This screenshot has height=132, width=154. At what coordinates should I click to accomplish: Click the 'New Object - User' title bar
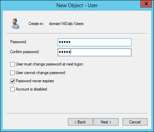coord(77,5)
